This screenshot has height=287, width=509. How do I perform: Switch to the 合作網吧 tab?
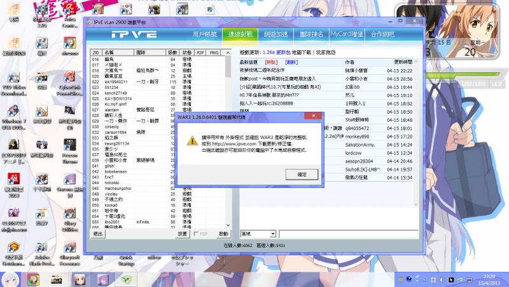point(382,34)
